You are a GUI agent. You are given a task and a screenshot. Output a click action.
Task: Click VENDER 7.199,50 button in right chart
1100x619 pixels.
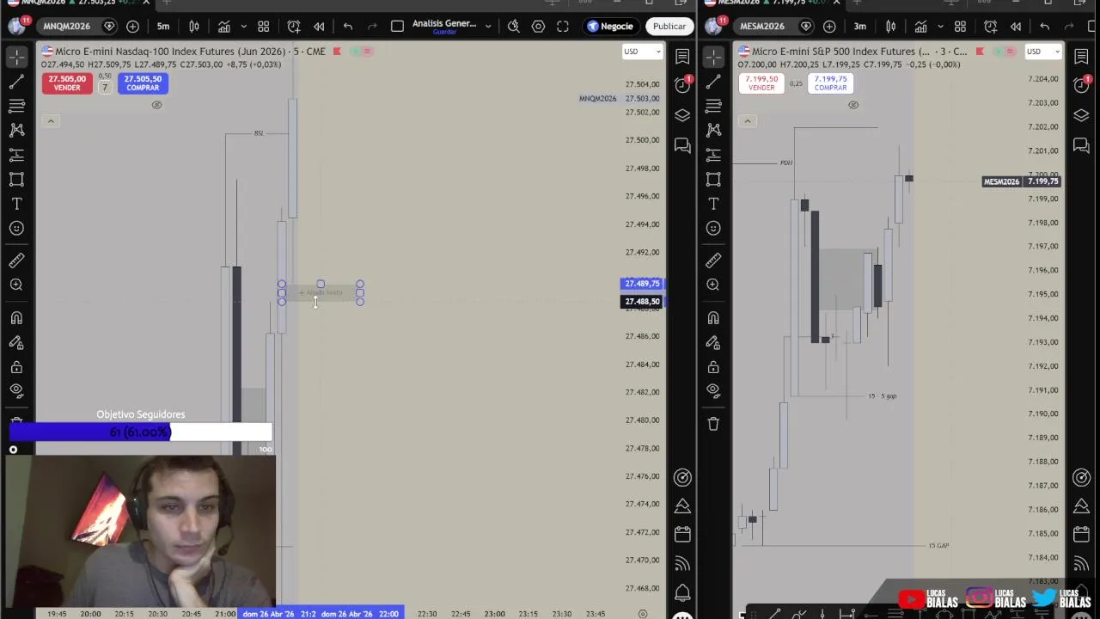coord(761,83)
